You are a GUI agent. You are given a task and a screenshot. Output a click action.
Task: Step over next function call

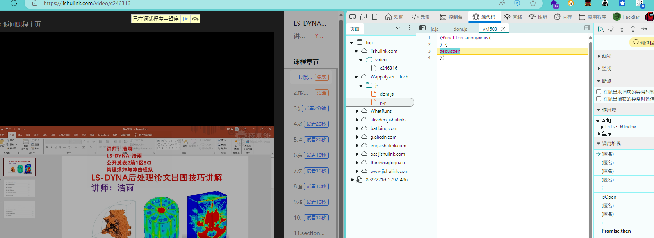tap(611, 29)
